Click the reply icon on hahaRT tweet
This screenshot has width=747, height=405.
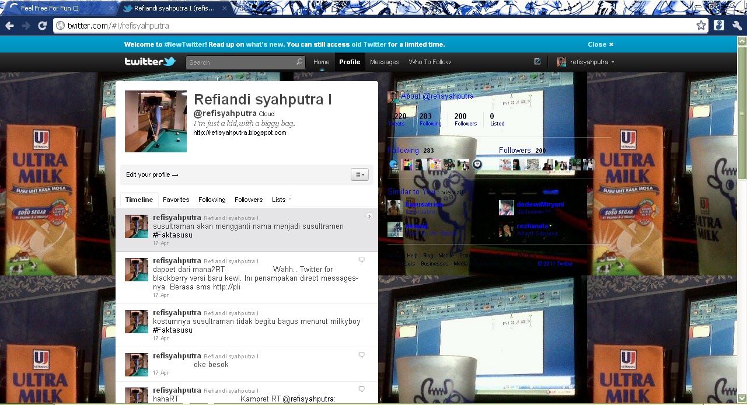point(361,389)
